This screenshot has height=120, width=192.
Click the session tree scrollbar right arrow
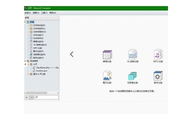pyautogui.click(x=58, y=93)
